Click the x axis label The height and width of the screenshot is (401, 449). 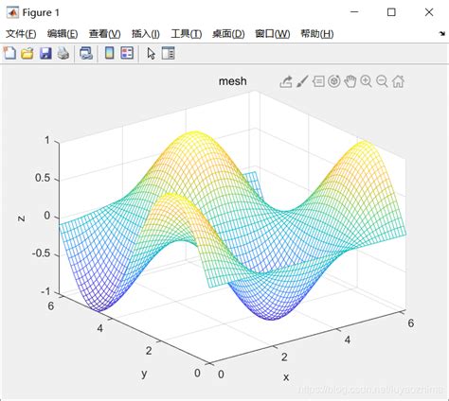(286, 377)
